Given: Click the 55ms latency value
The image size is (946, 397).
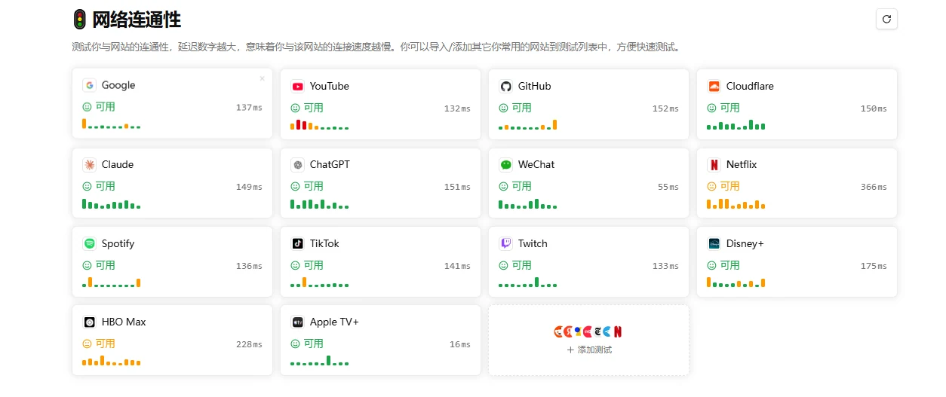Looking at the screenshot, I should click(x=668, y=187).
